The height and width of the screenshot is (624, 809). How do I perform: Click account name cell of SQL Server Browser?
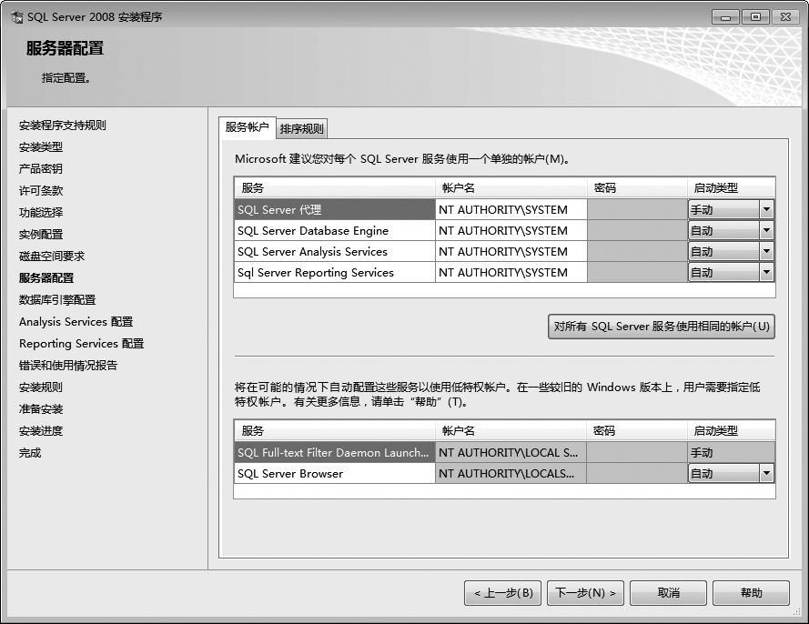(511, 473)
